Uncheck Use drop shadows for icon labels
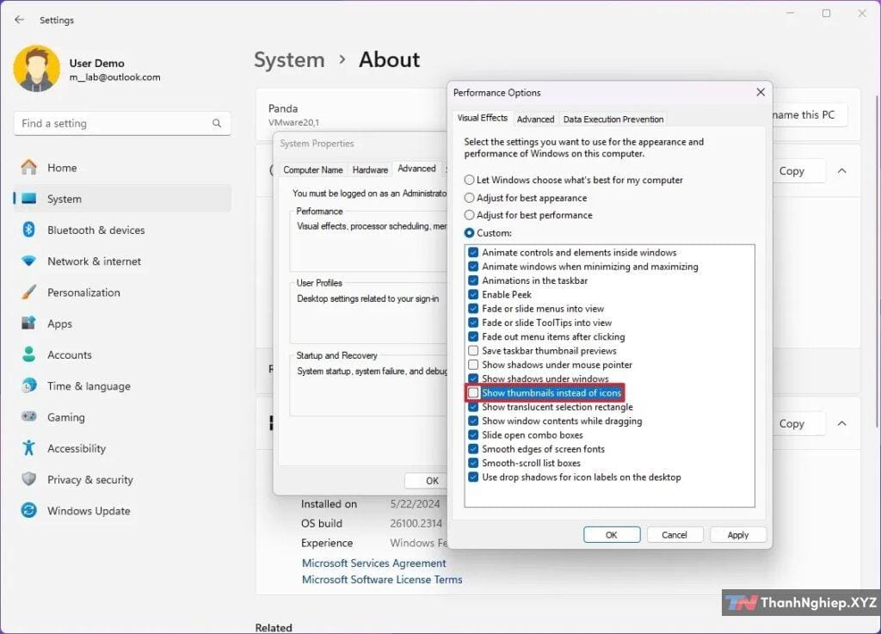Viewport: 881px width, 634px height. [x=473, y=477]
